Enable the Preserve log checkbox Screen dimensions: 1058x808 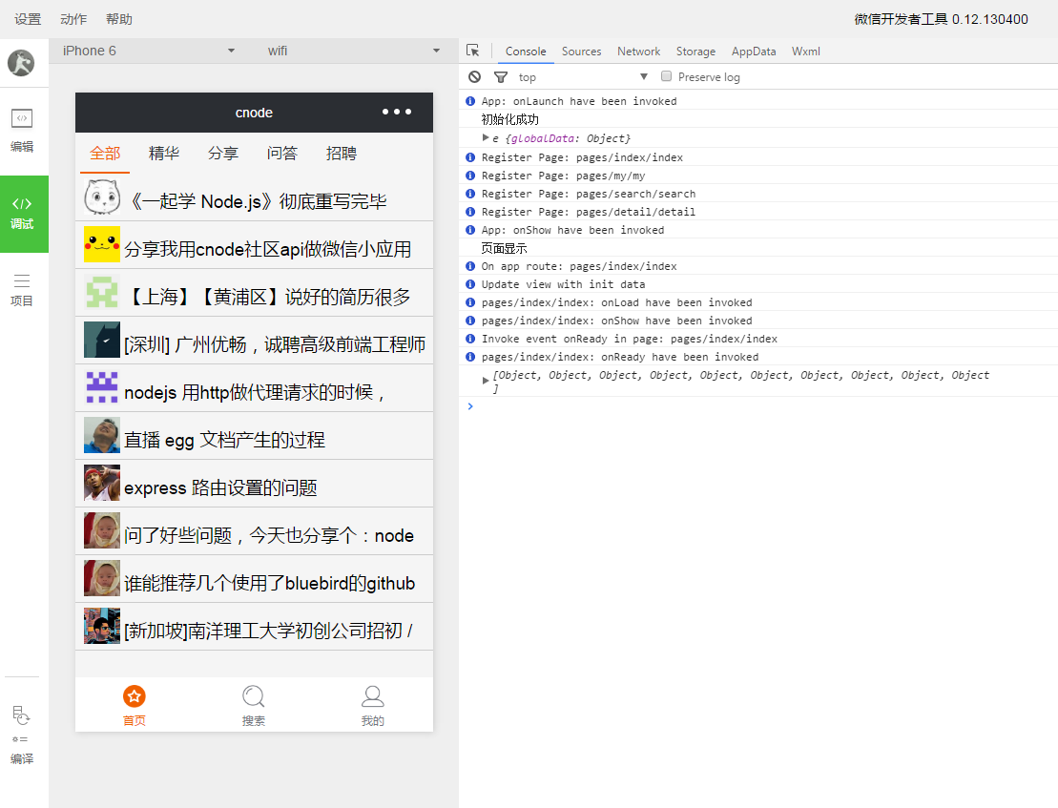(667, 76)
